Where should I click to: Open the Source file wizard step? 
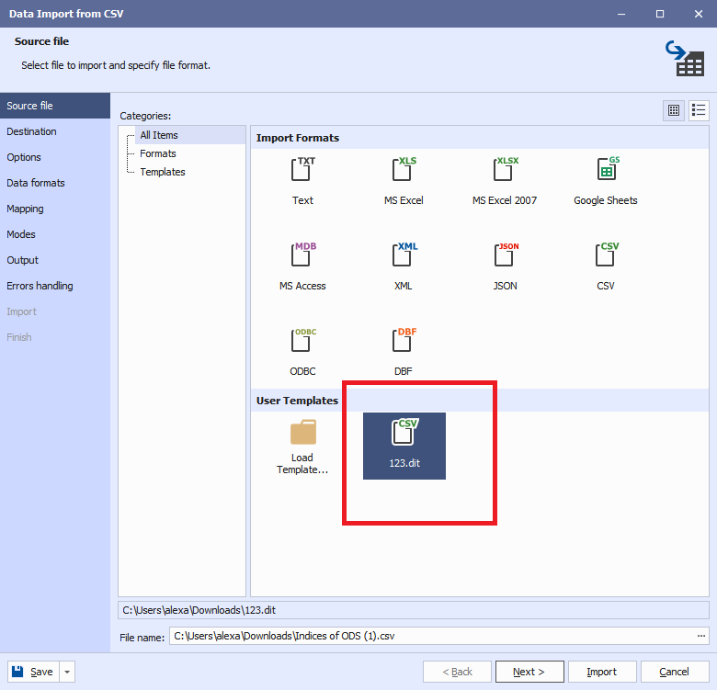[55, 106]
